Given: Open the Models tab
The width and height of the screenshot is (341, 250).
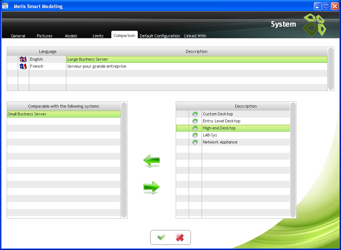Looking at the screenshot, I should (x=71, y=36).
